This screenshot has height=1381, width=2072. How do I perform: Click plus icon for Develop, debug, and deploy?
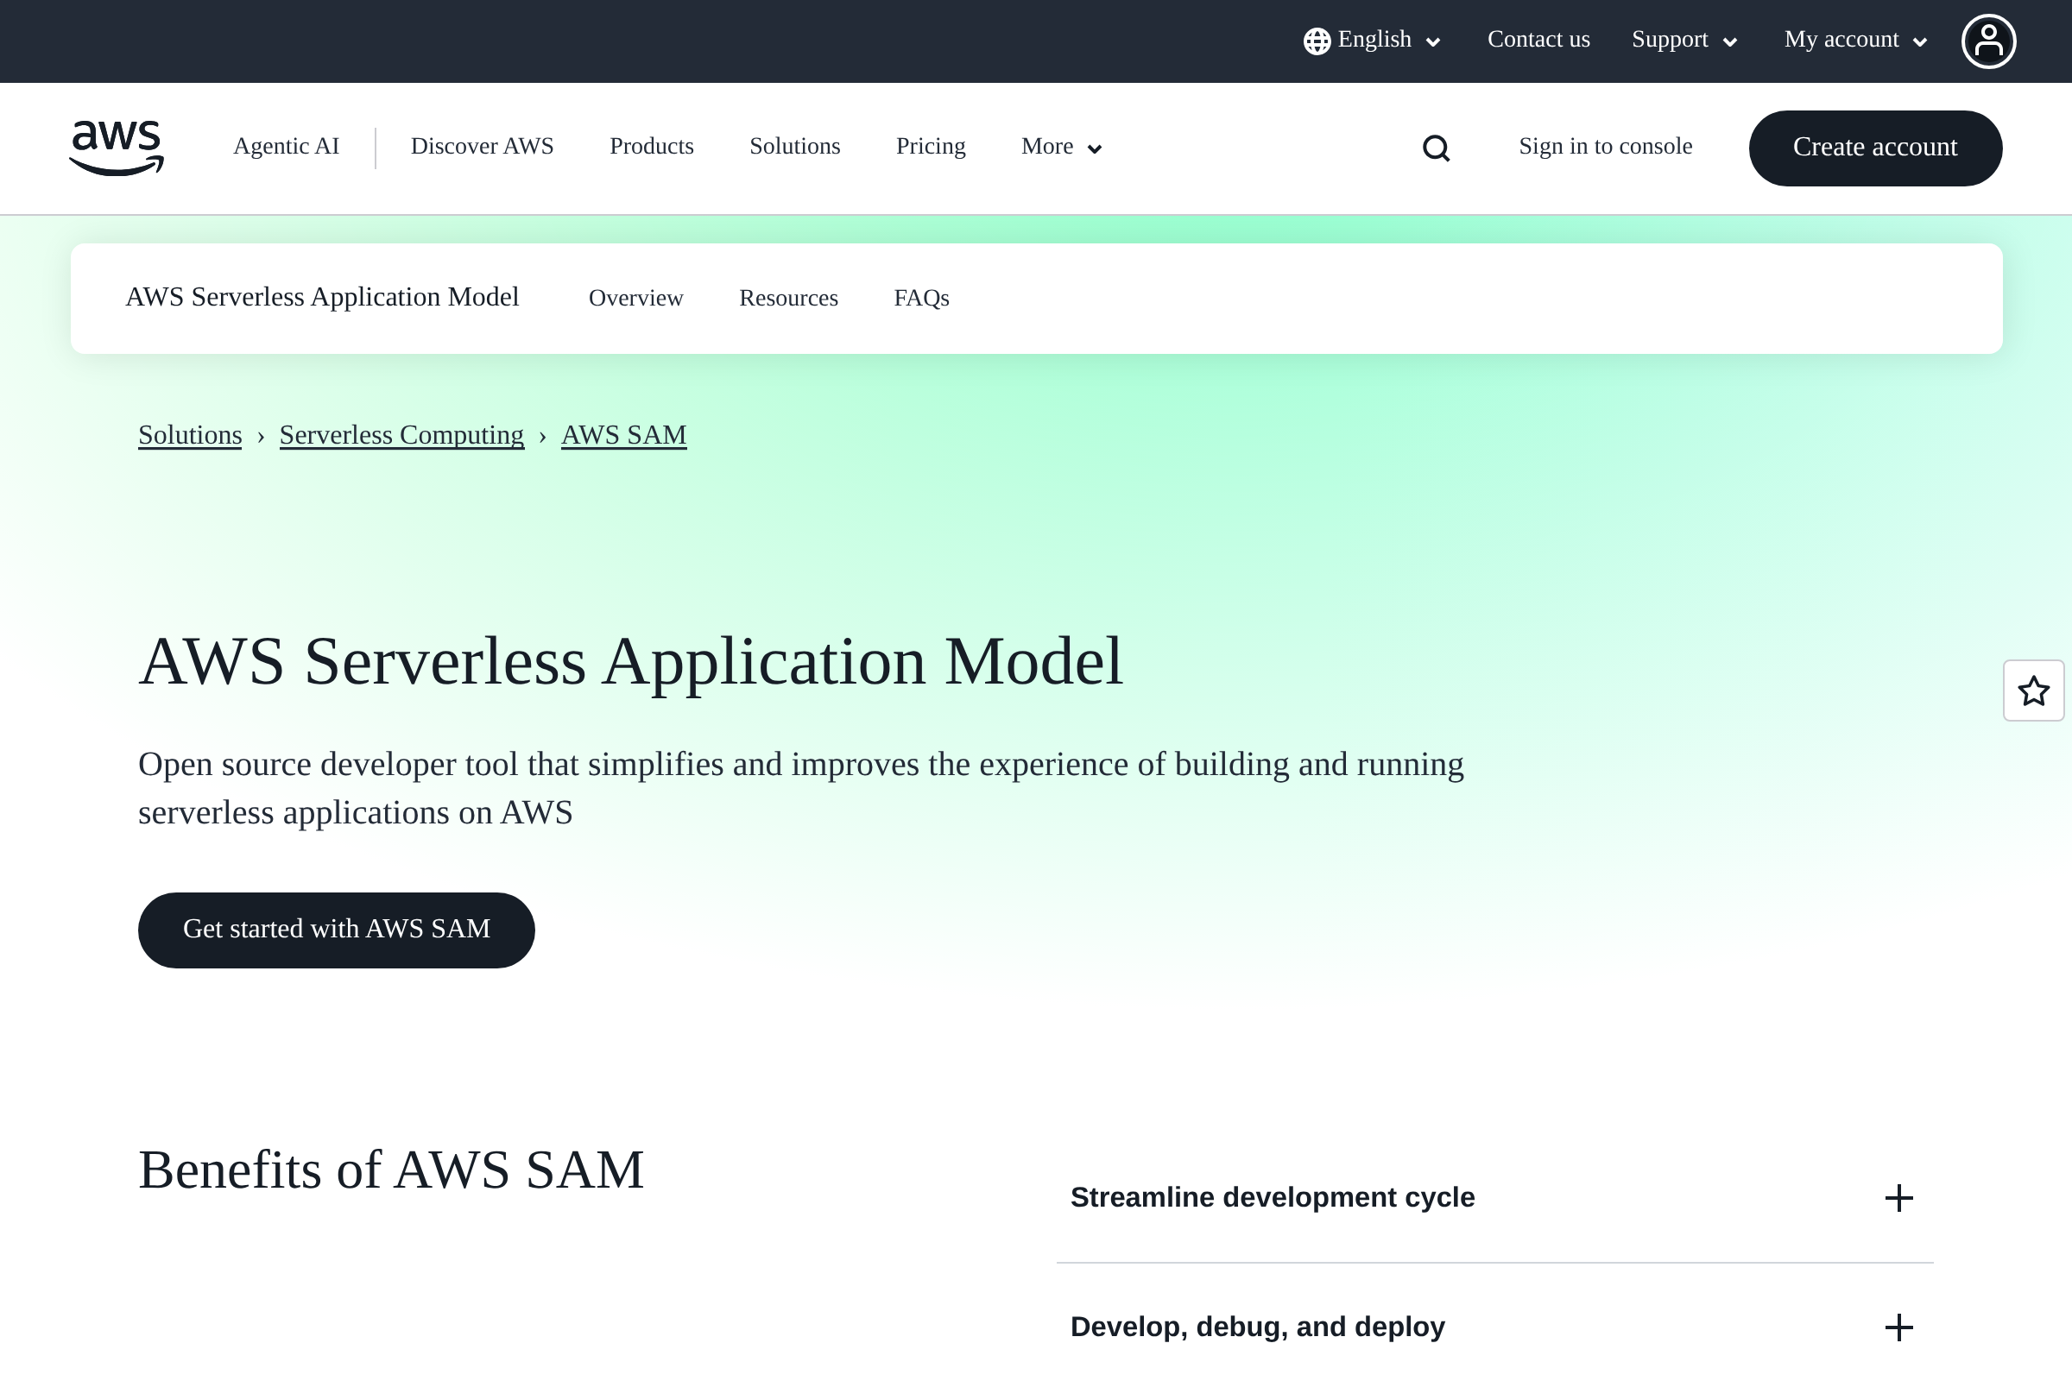pos(1898,1327)
